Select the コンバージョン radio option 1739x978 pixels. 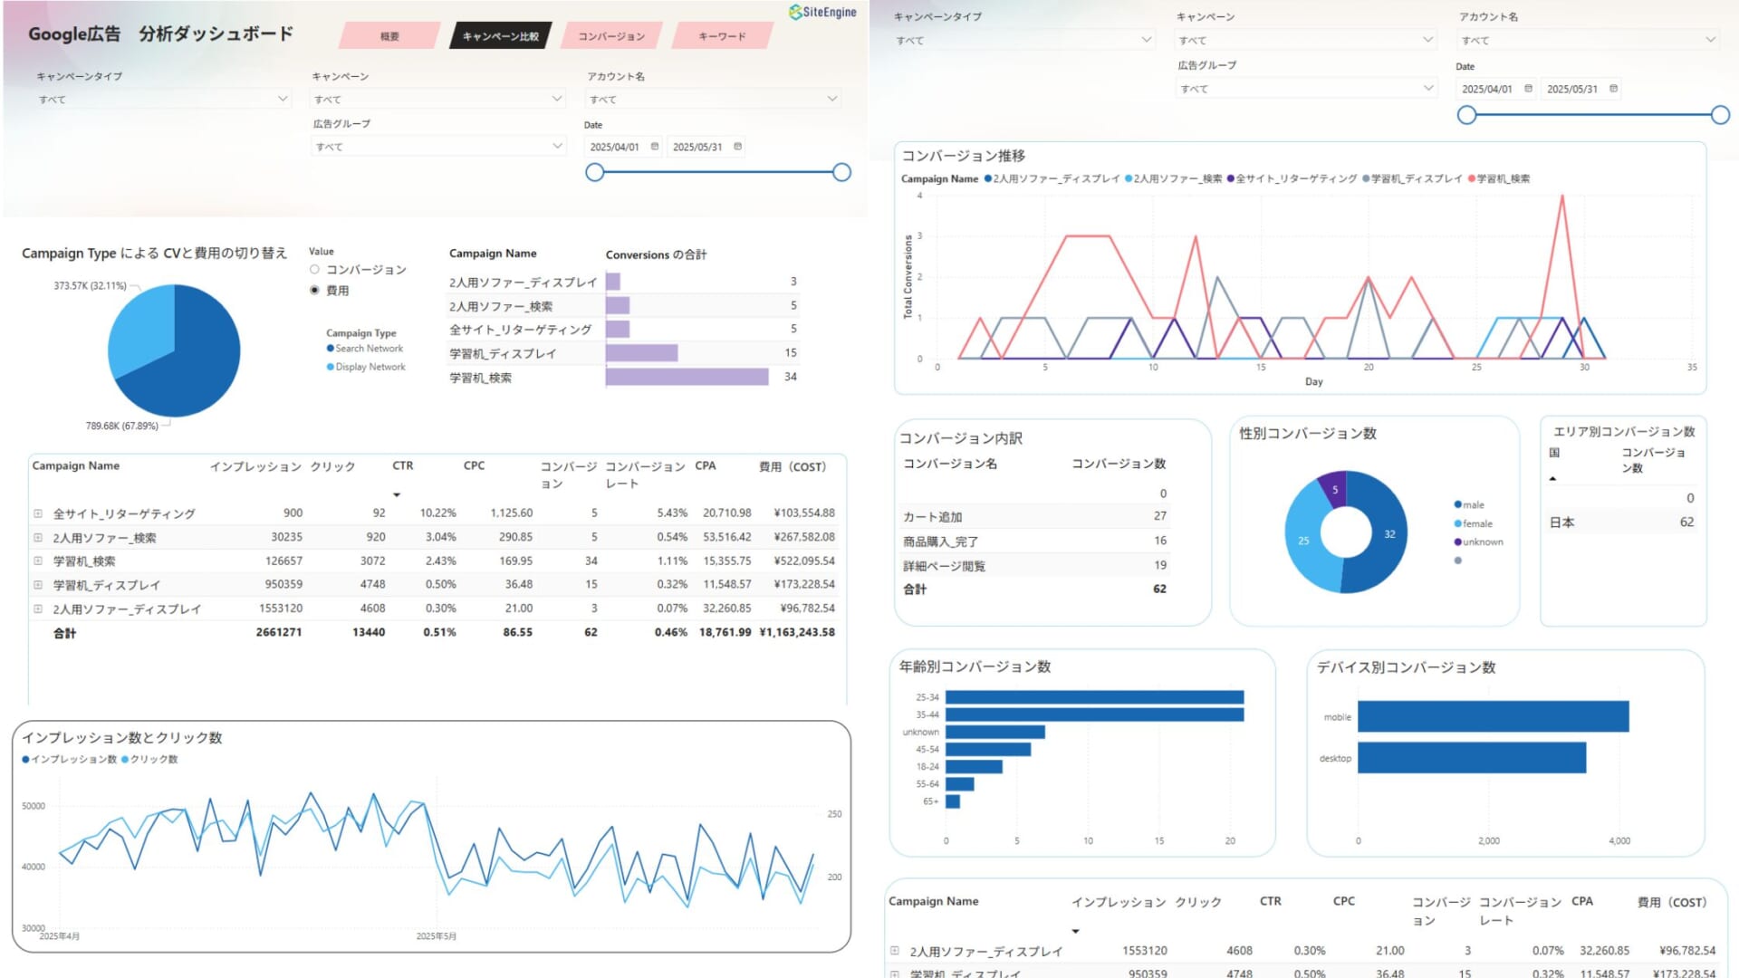point(314,270)
